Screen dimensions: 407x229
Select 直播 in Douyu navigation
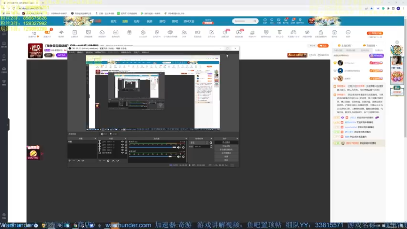(125, 21)
